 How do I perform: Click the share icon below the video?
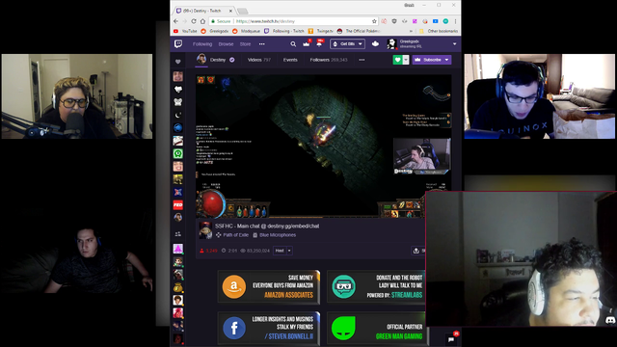click(416, 251)
